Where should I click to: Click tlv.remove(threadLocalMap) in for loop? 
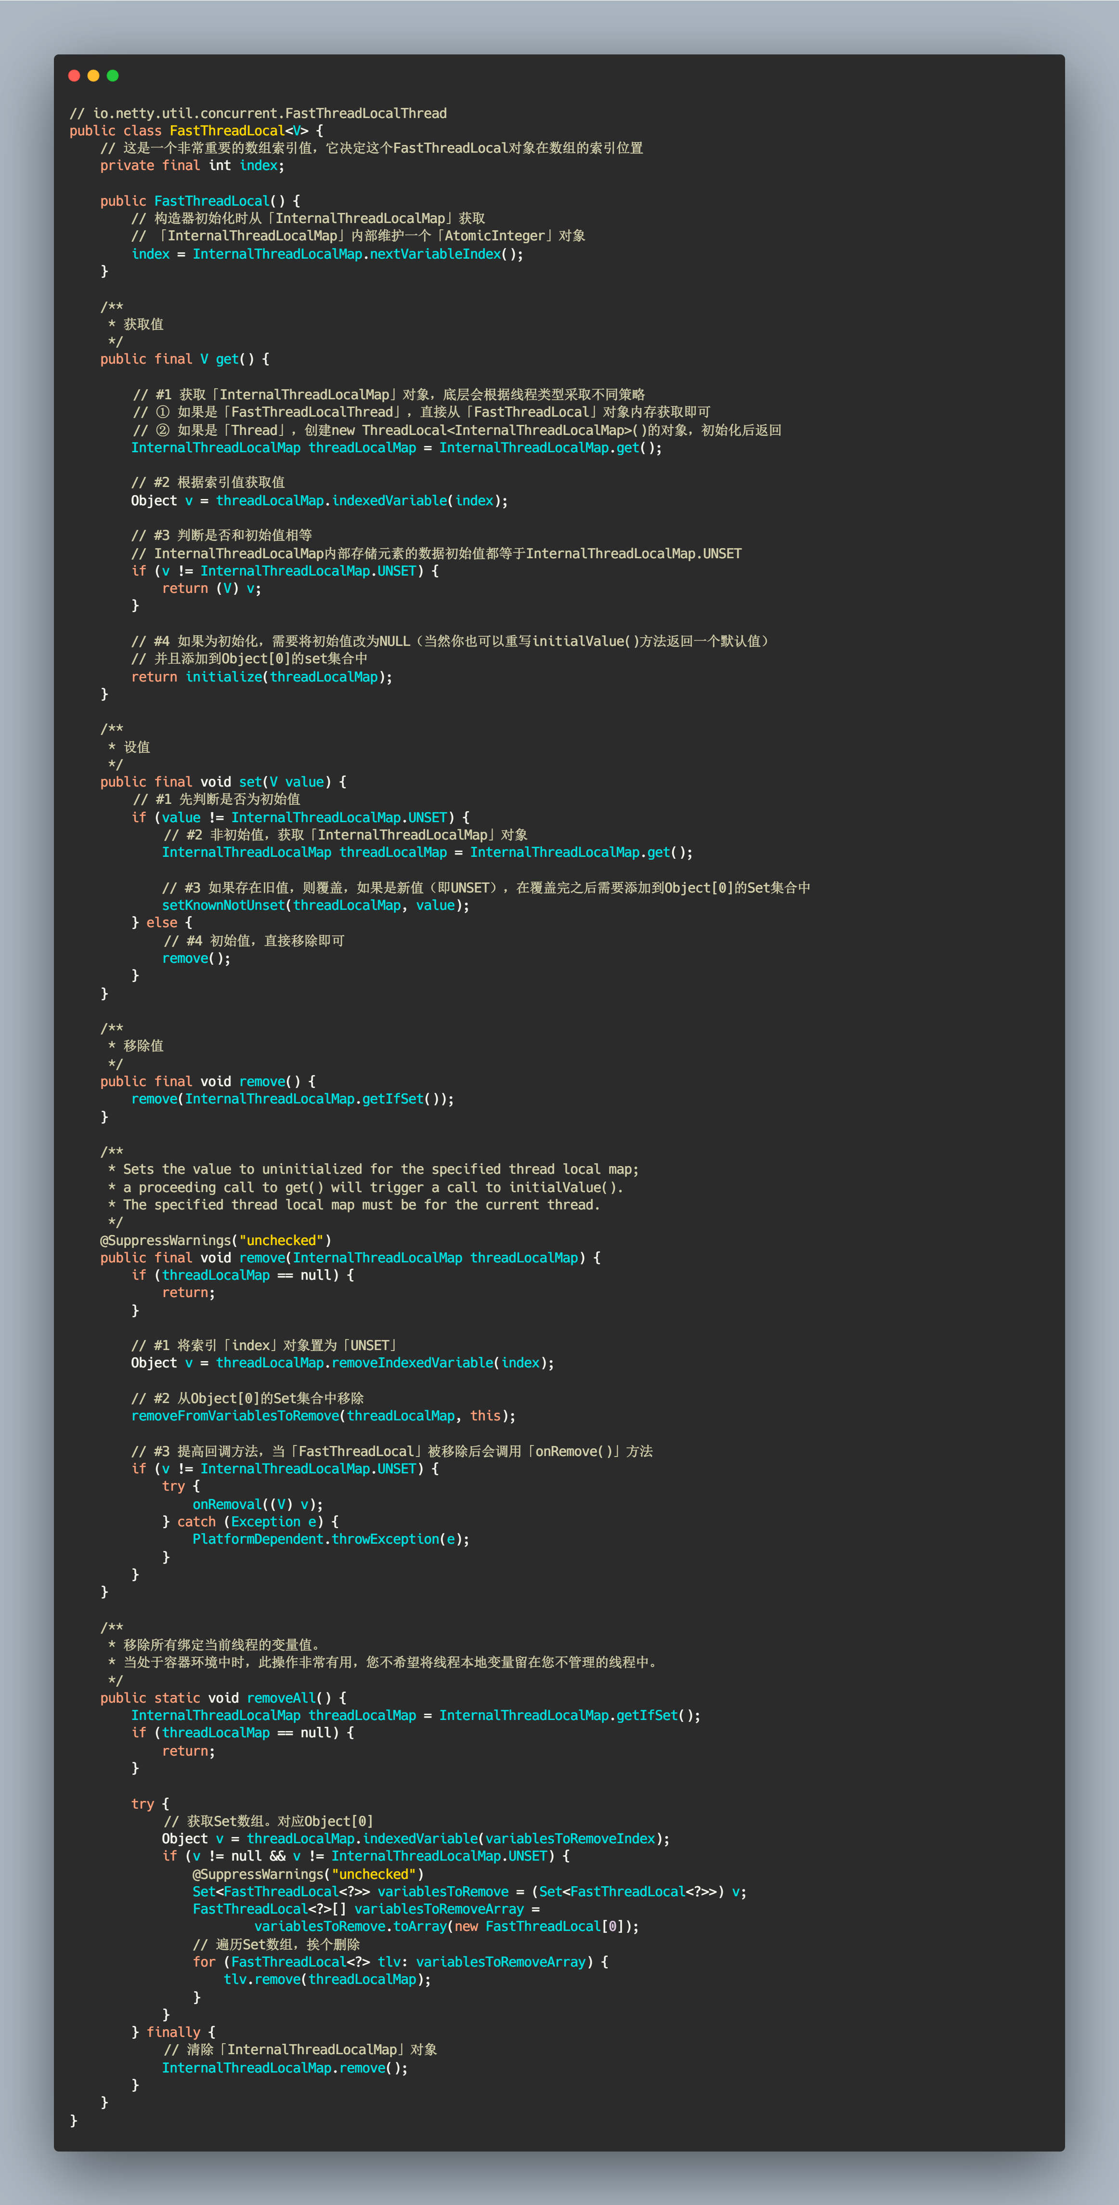pyautogui.click(x=327, y=1979)
